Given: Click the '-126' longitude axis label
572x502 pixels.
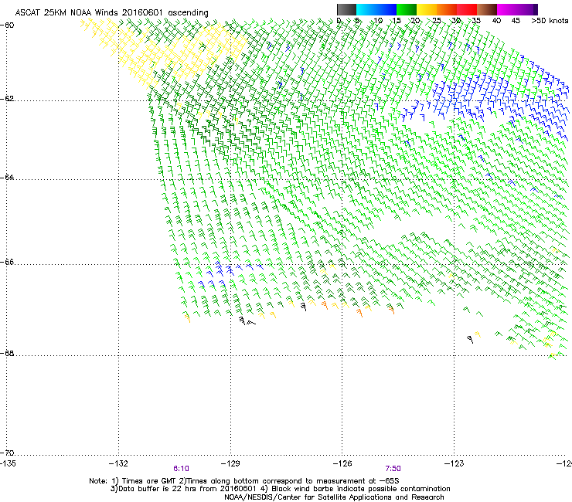Looking at the screenshot, I should (342, 463).
